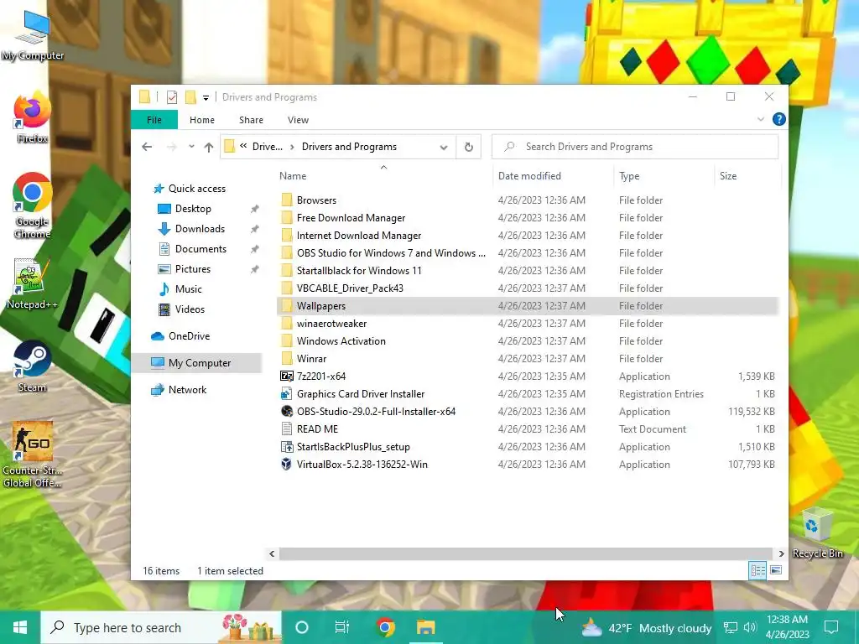This screenshot has height=644, width=859.
Task: Sort files by Type column
Action: pyautogui.click(x=664, y=176)
